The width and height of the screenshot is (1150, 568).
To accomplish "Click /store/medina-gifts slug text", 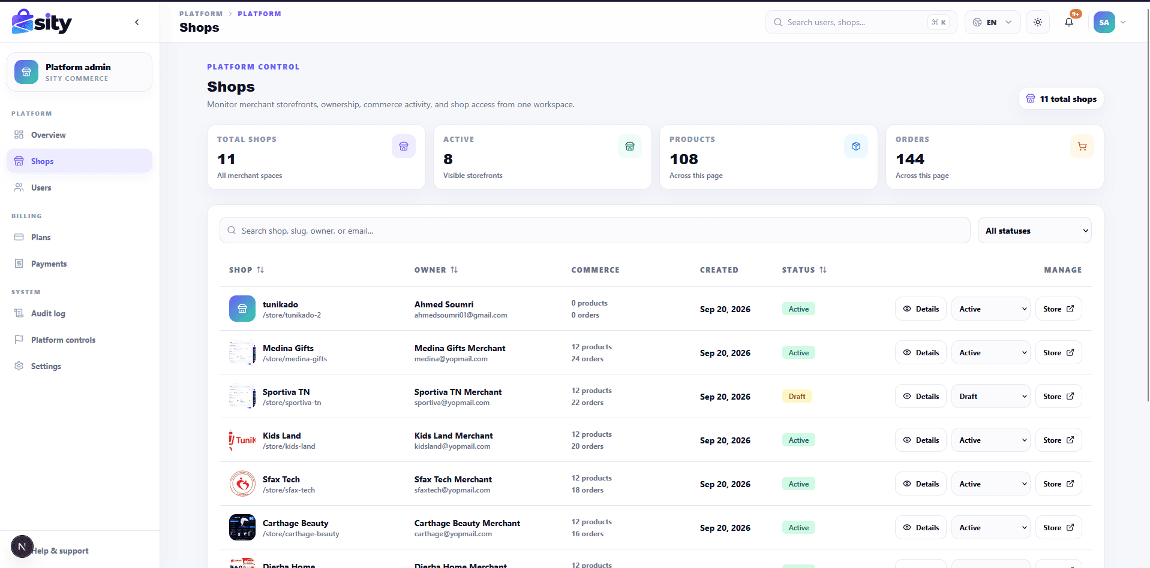I will point(295,359).
